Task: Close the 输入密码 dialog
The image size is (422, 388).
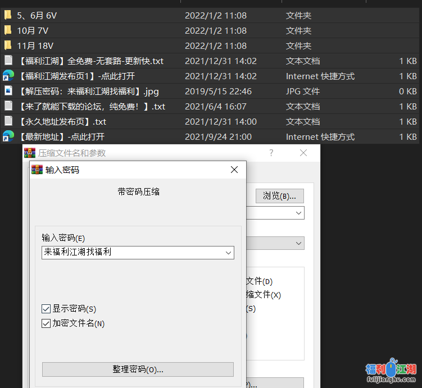Action: 234,170
